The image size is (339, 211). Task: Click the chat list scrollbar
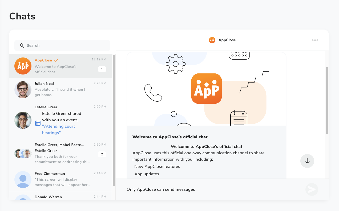pos(114,120)
